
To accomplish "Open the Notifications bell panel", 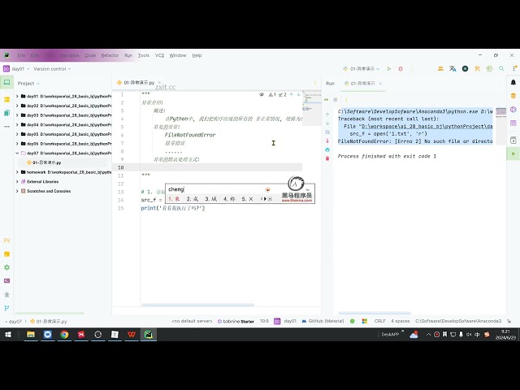I will [x=513, y=82].
